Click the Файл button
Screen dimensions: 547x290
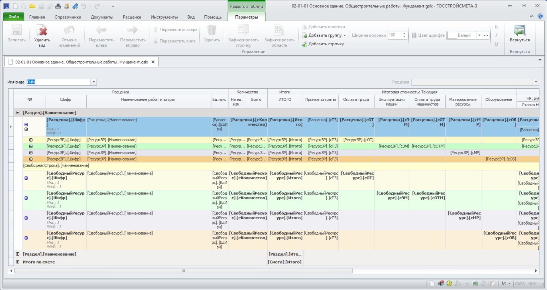click(x=14, y=17)
